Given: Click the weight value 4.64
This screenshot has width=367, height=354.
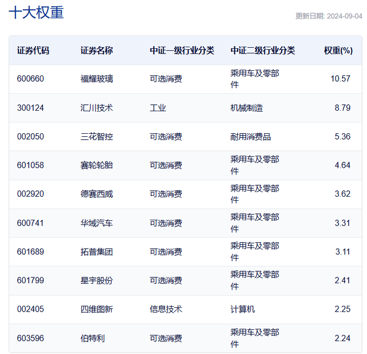Looking at the screenshot, I should point(342,165).
